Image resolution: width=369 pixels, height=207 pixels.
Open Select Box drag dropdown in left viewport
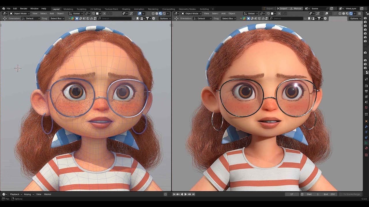(57, 18)
